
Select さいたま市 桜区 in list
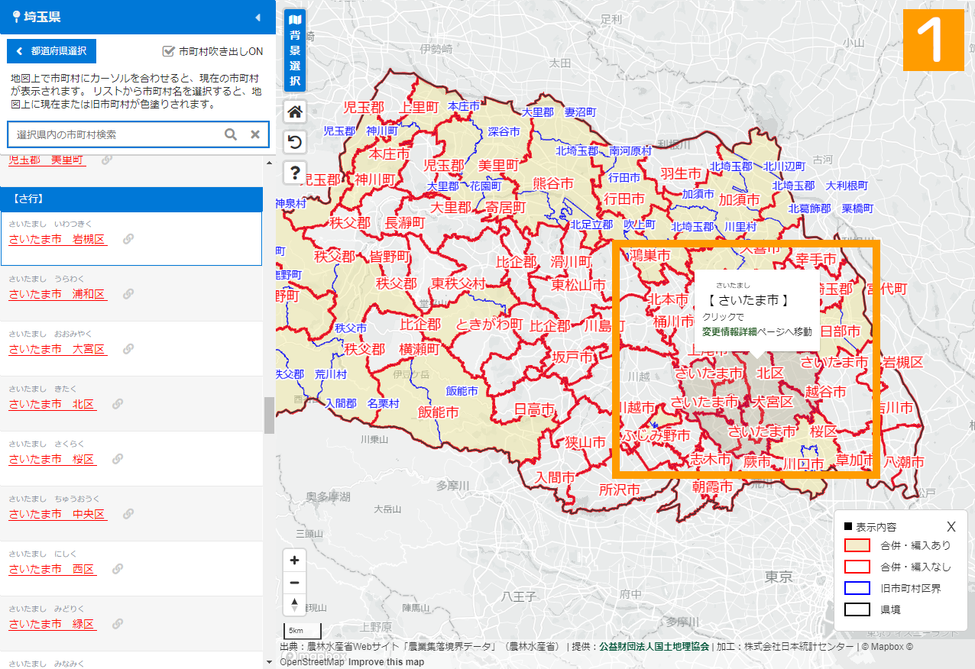tap(53, 459)
